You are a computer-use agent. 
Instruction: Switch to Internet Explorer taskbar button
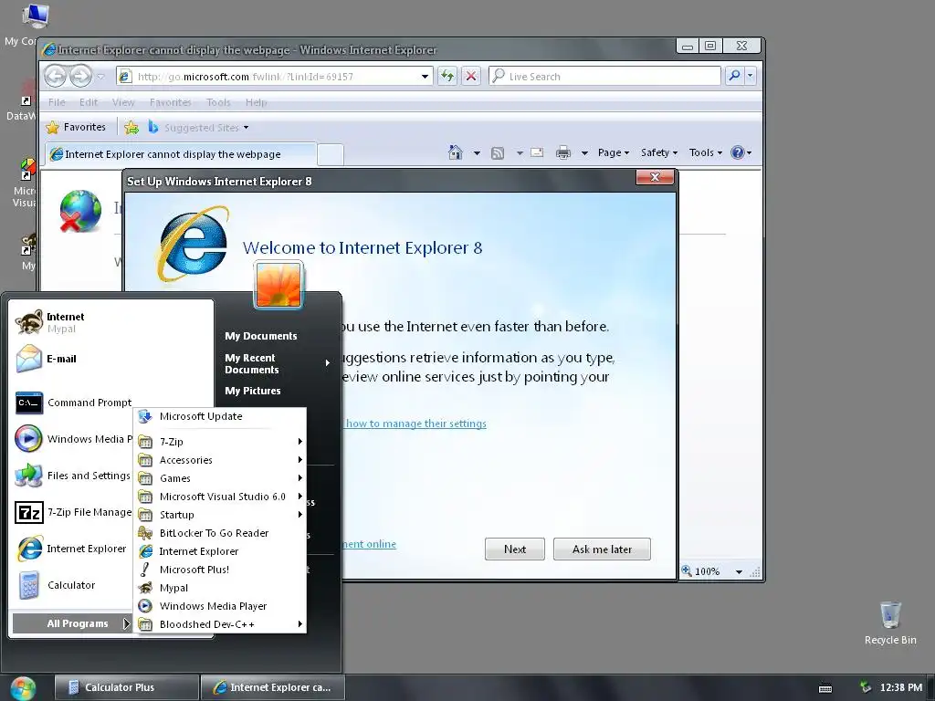click(x=272, y=688)
